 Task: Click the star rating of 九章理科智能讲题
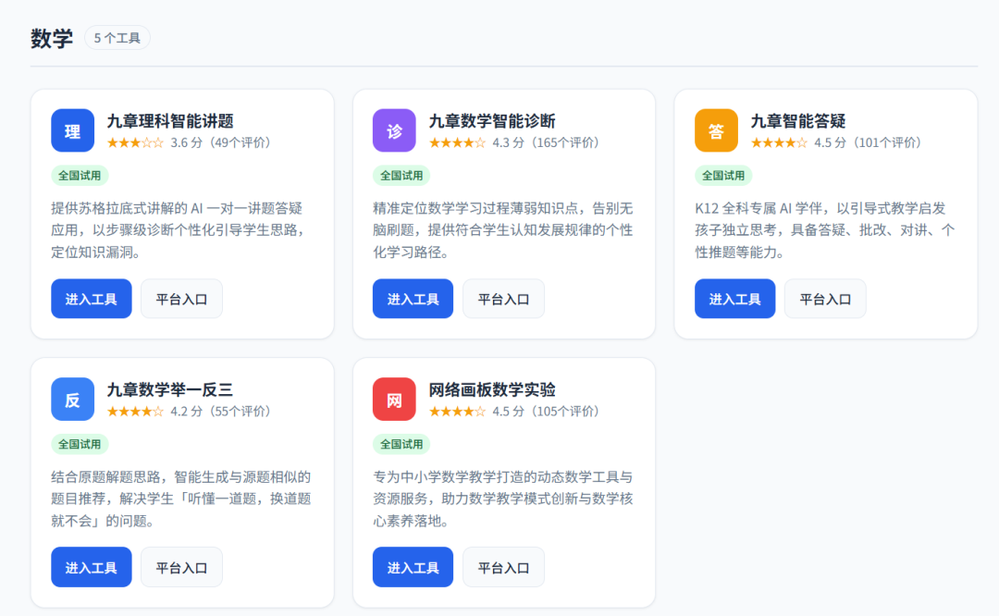[135, 142]
